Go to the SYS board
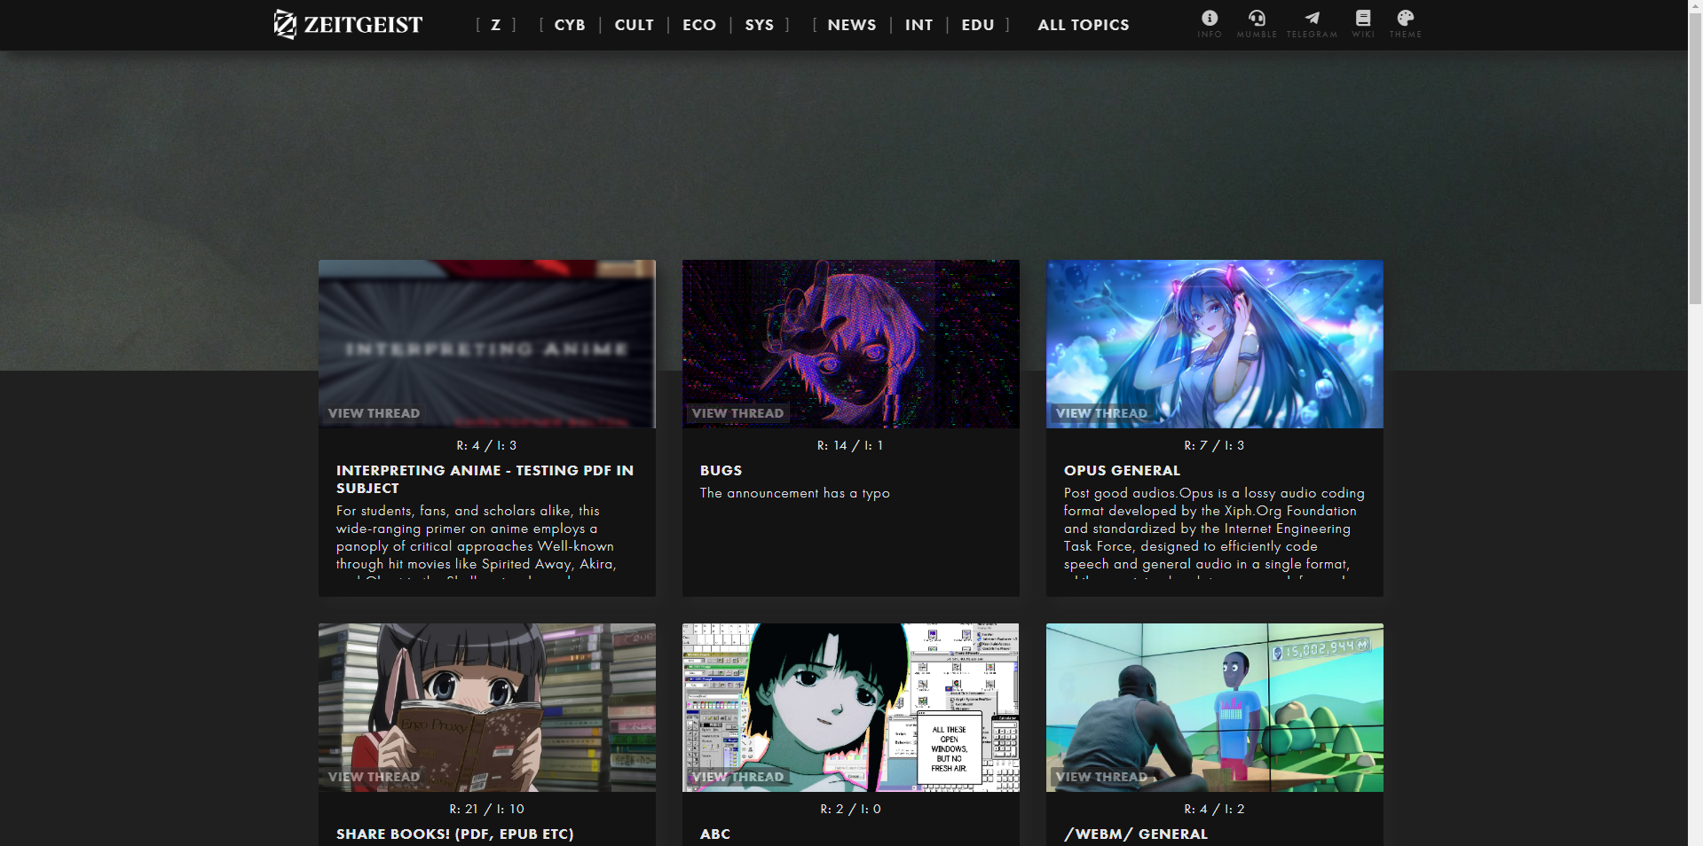This screenshot has height=846, width=1703. pyautogui.click(x=760, y=25)
